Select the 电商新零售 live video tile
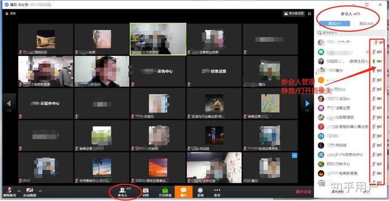Screen dimensions: 389x201 (x=45, y=71)
